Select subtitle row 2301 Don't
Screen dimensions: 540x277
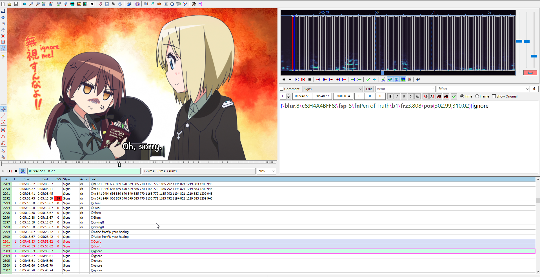268,241
